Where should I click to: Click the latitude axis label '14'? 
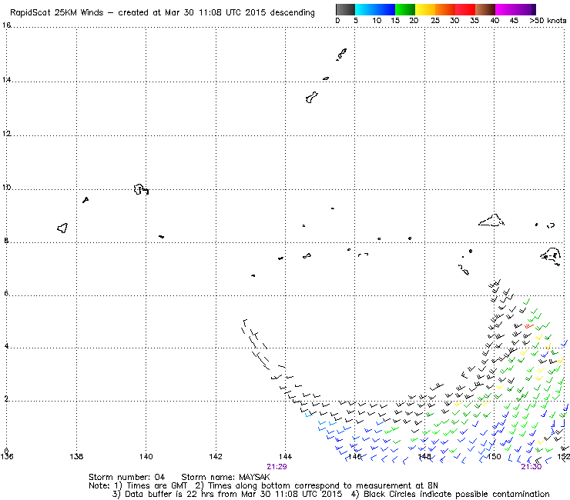tap(6, 79)
